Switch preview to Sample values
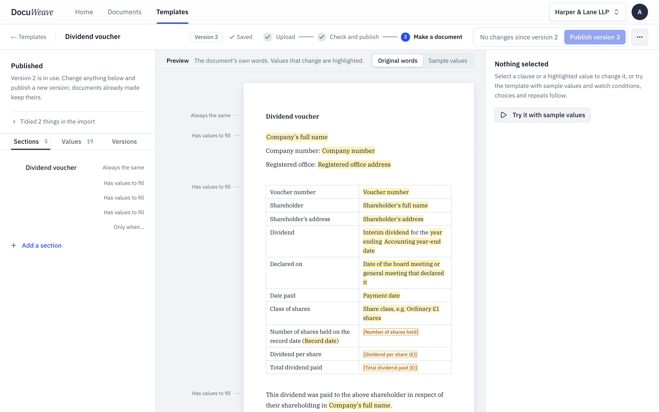The height and width of the screenshot is (412, 659). (x=448, y=61)
